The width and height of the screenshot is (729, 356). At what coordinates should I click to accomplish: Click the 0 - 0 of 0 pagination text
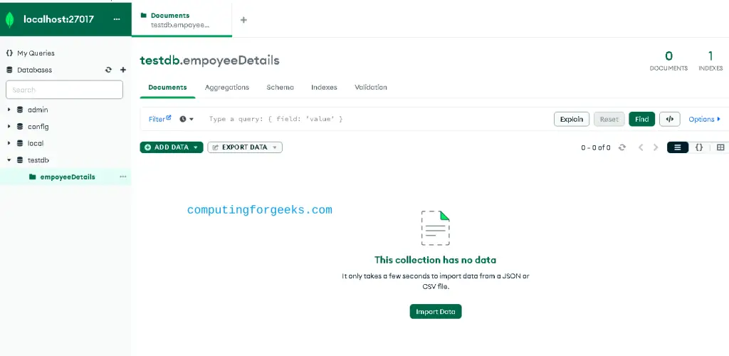point(596,147)
